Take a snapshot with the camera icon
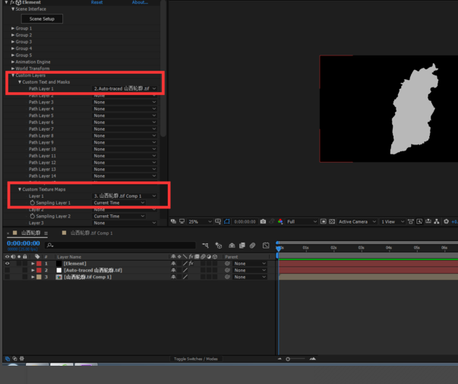Screen dimensions: 458x384 tap(263, 221)
